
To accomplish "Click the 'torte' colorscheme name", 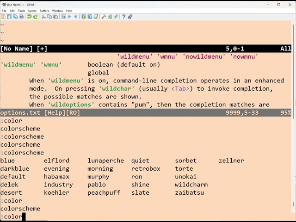I will point(184,168).
